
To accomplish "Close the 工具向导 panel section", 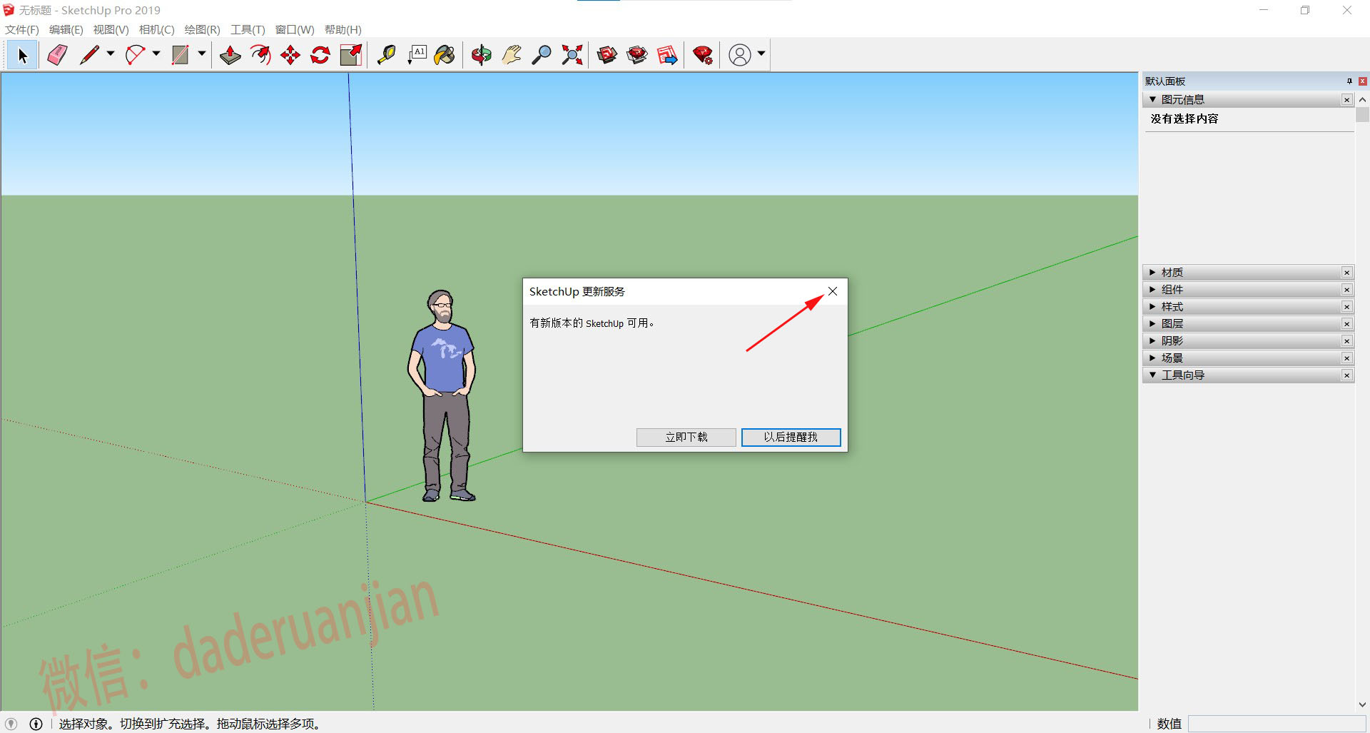I will (x=1347, y=375).
